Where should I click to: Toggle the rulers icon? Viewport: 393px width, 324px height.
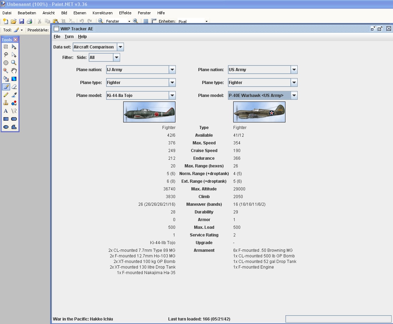154,21
